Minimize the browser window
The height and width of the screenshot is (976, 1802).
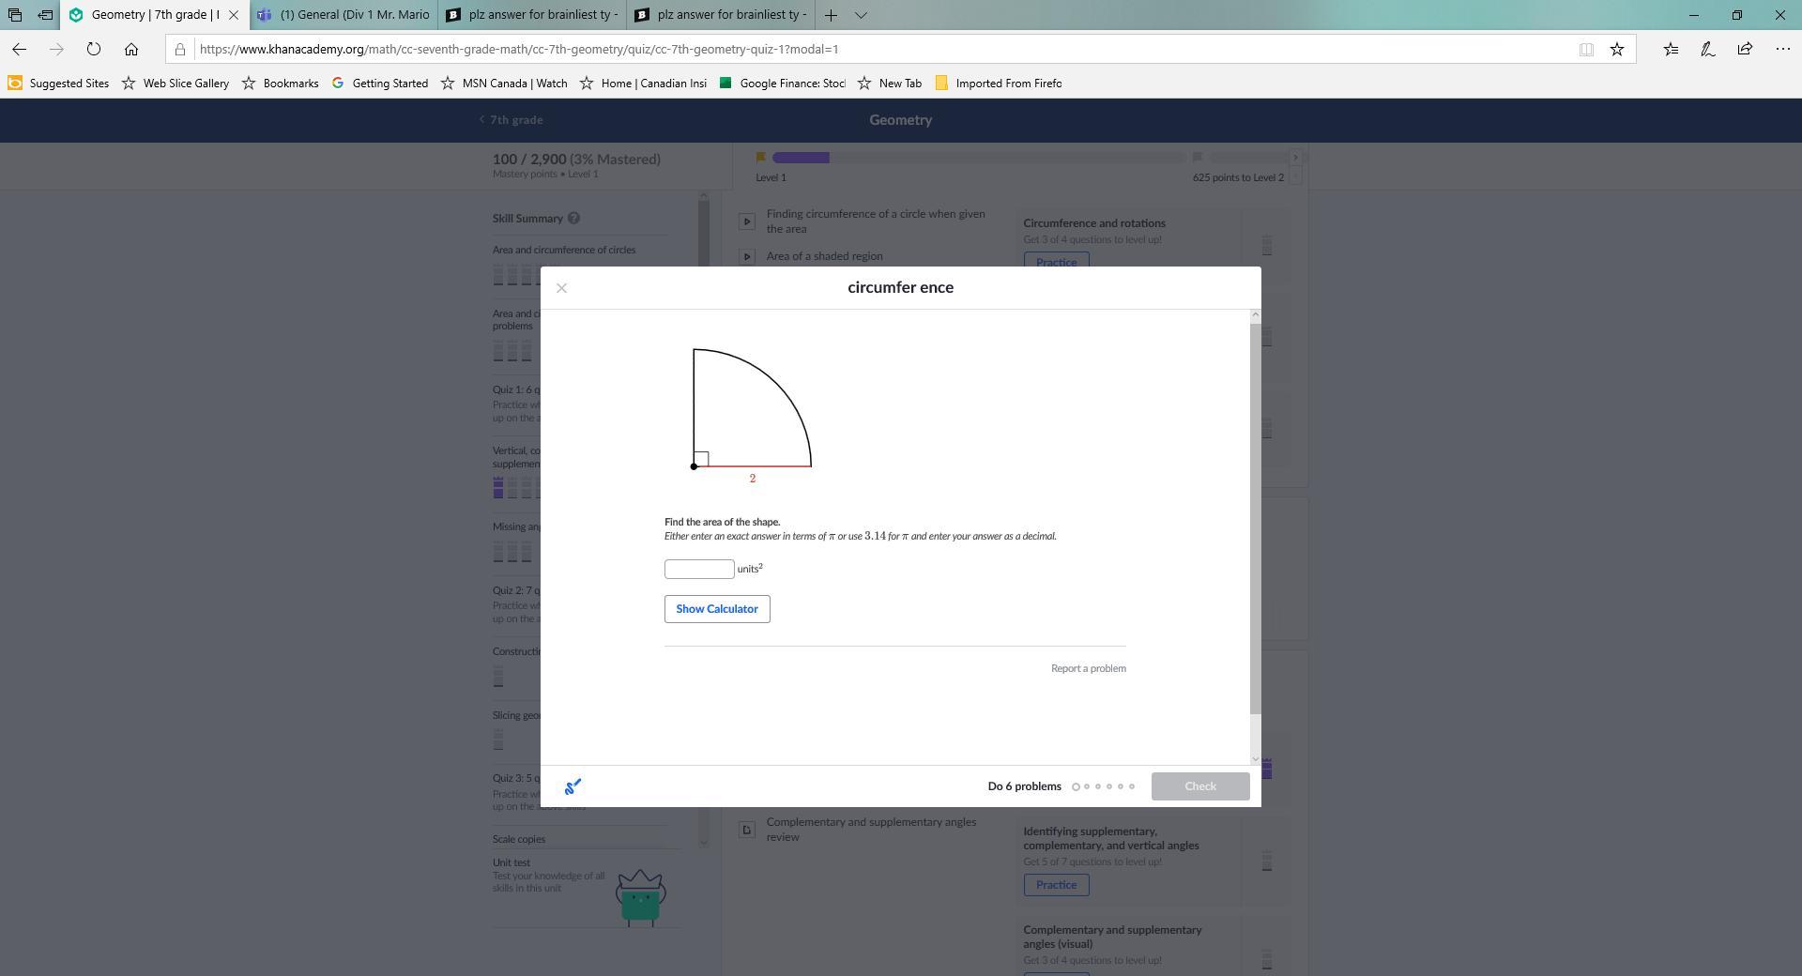[1694, 15]
